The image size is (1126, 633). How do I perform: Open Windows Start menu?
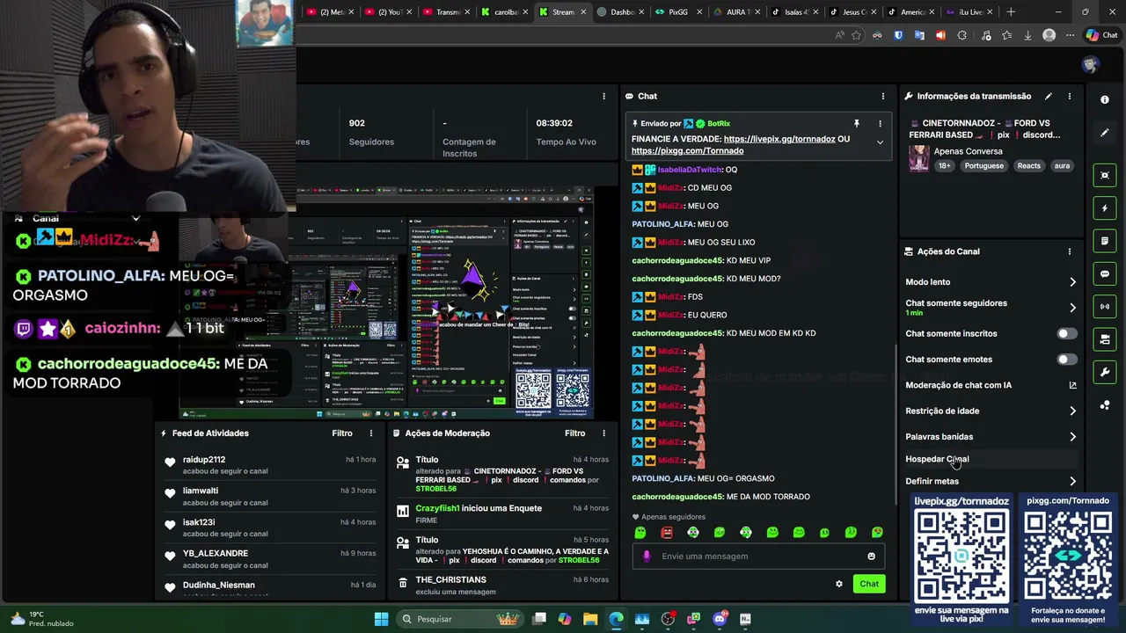click(381, 619)
